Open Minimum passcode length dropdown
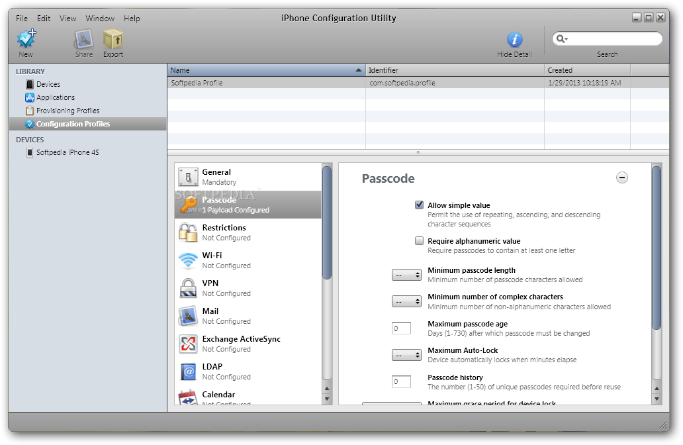Screen dimensions: 683x445 pyautogui.click(x=406, y=275)
